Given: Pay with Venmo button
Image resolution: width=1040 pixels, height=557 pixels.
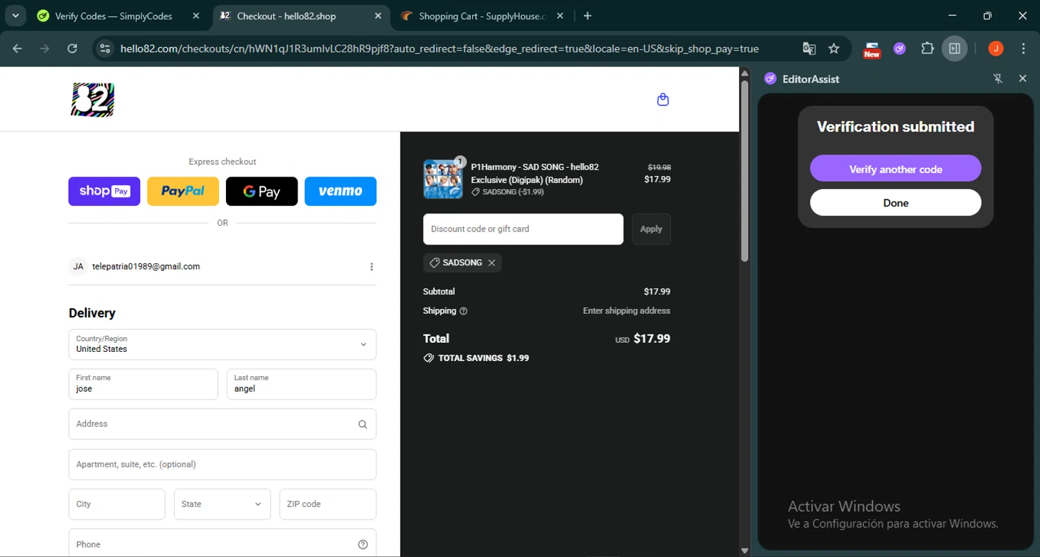Looking at the screenshot, I should click(340, 191).
